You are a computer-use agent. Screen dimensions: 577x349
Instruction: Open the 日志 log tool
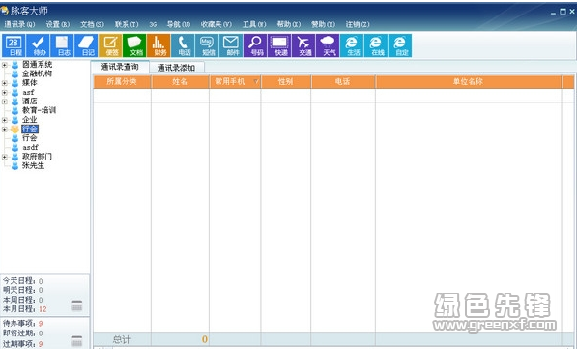click(x=62, y=45)
